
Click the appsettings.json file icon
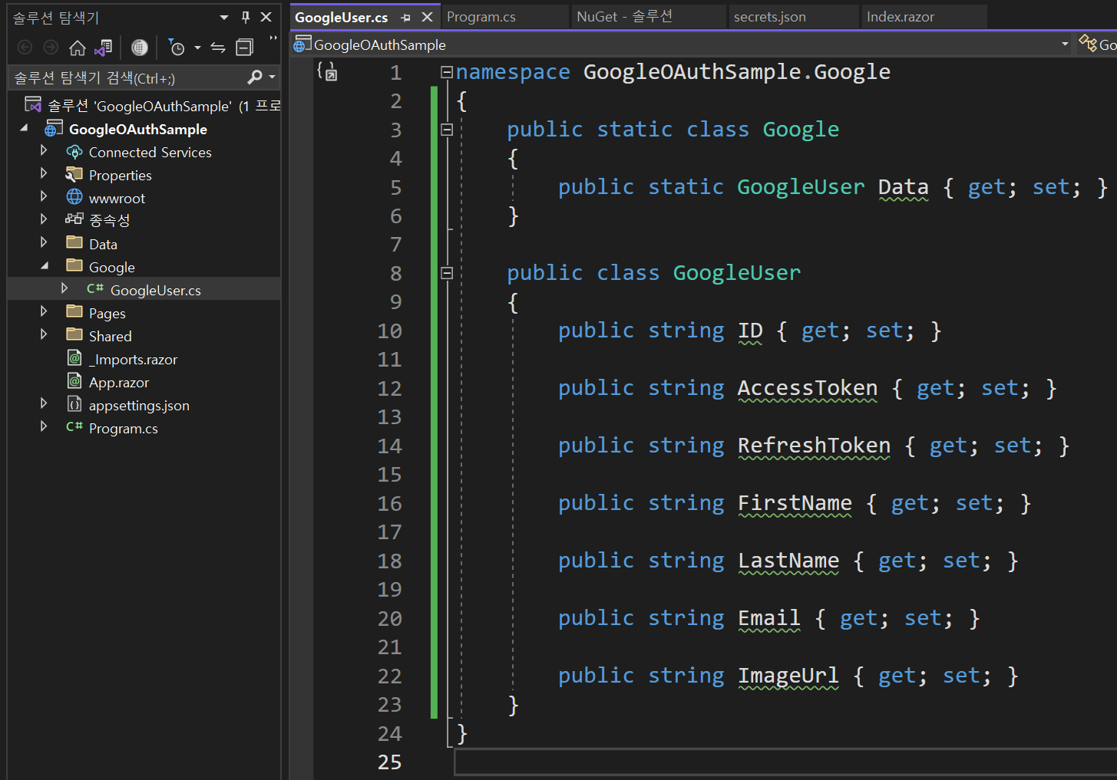coord(74,404)
